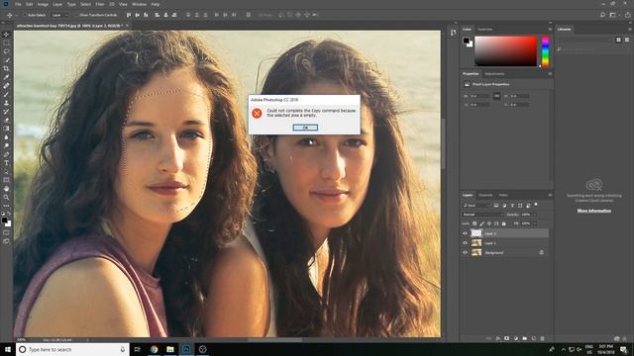The image size is (634, 356).
Task: Select the Eyedropper tool
Action: coord(6,77)
